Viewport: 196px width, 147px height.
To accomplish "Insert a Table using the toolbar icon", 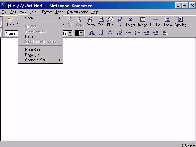I will (x=168, y=22).
